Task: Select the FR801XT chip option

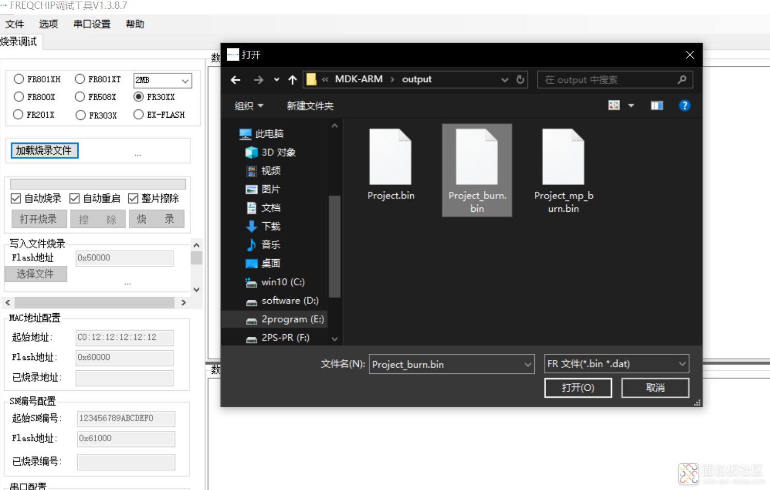Action: 98,79
